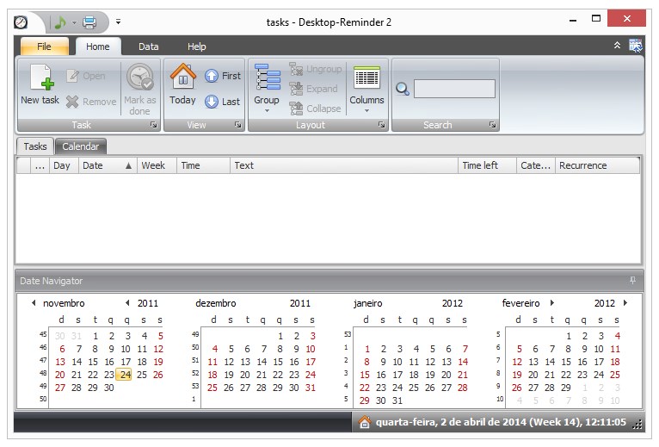
Task: Go to Today view
Action: click(183, 84)
